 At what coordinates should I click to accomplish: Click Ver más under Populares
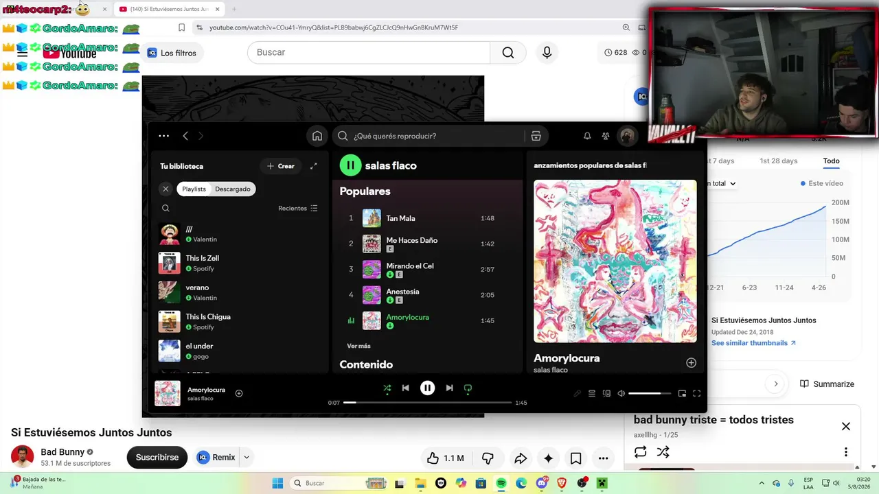[358, 346]
